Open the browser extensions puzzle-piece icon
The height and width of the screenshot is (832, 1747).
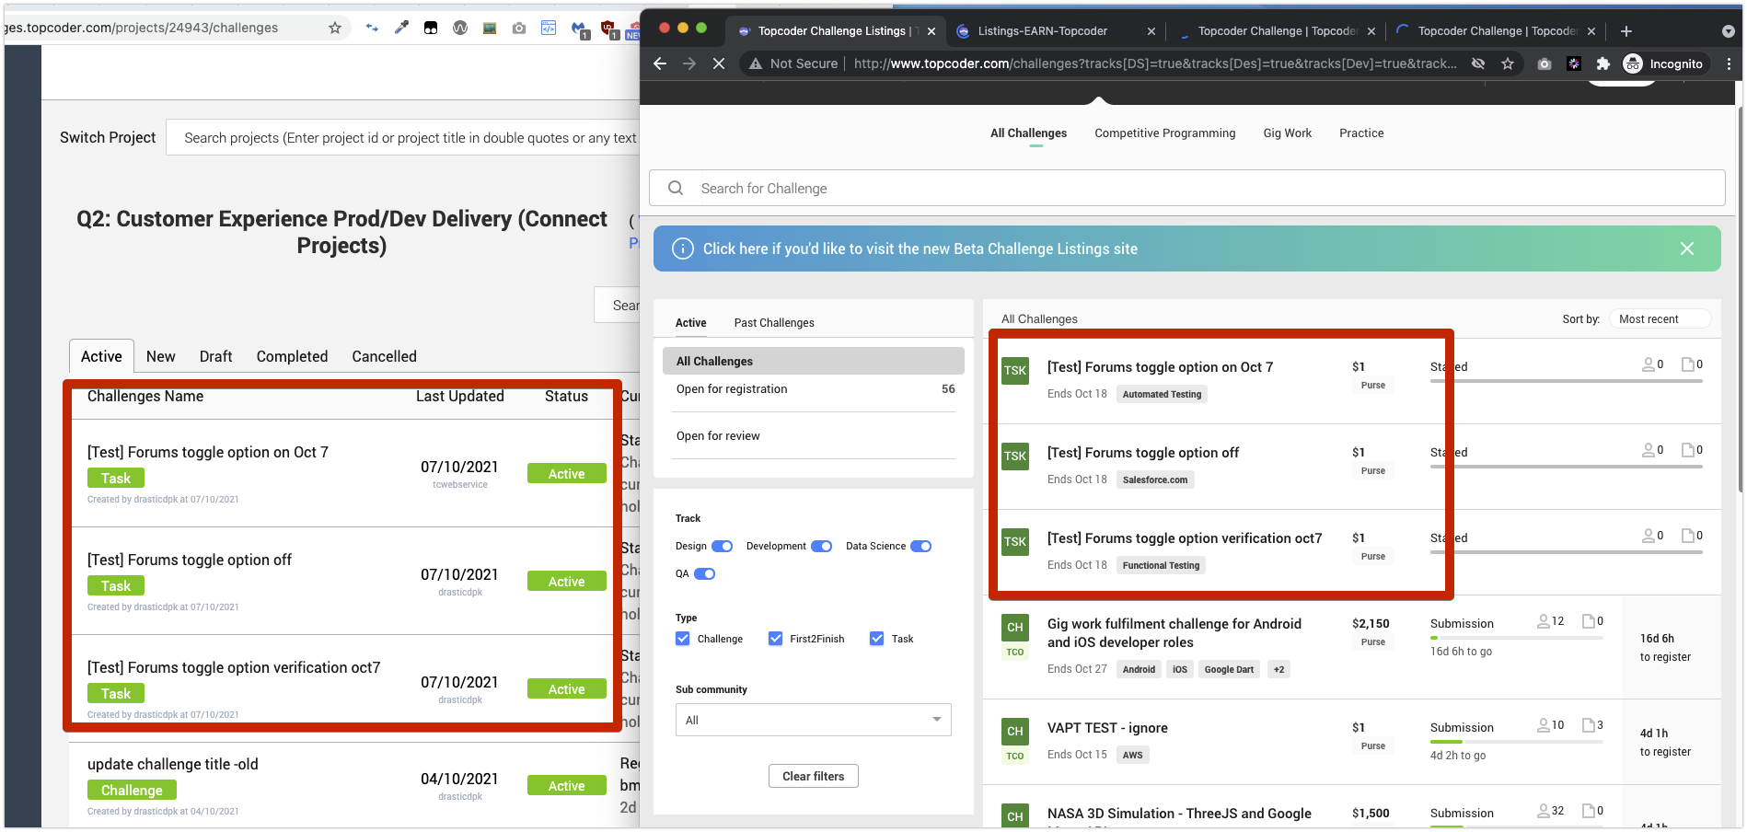[1604, 64]
